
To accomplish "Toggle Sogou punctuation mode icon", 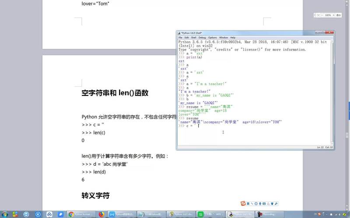I will point(252,204).
